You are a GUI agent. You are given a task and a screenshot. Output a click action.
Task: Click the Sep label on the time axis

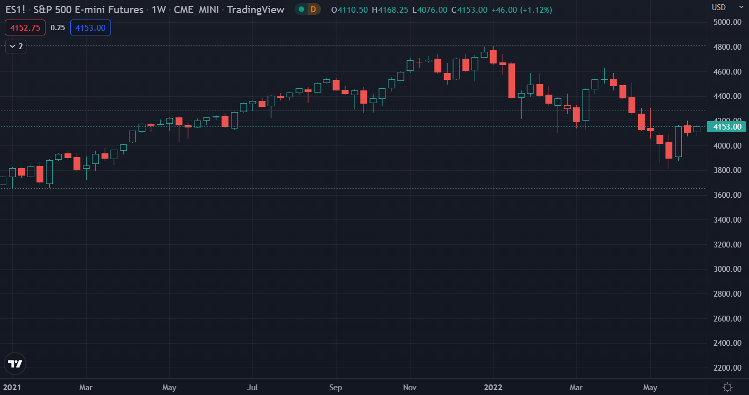[x=335, y=388]
